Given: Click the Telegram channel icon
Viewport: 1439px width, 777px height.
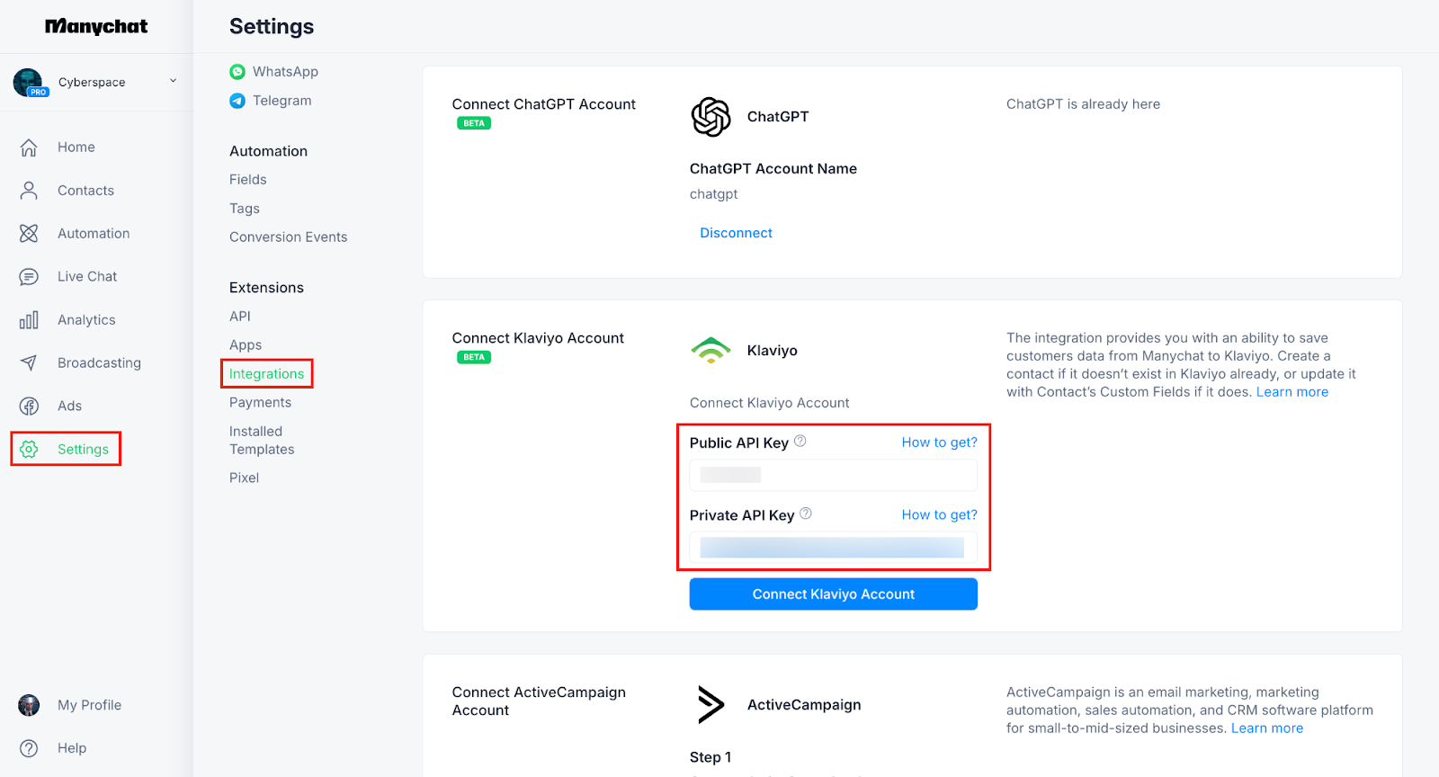Looking at the screenshot, I should click(x=237, y=101).
